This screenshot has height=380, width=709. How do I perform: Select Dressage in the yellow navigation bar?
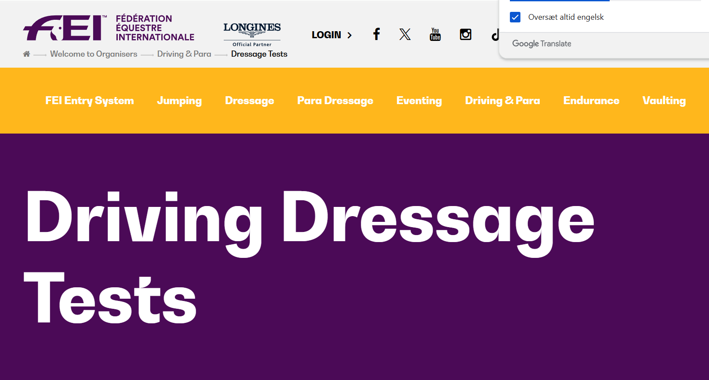tap(250, 101)
